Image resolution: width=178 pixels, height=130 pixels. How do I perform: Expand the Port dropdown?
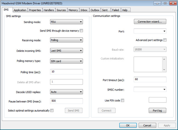point(150,31)
